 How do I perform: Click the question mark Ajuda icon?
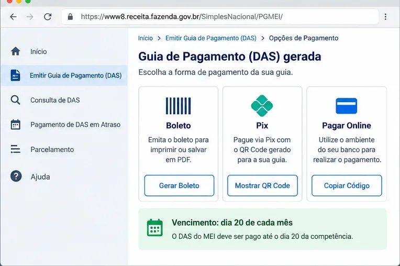16,176
